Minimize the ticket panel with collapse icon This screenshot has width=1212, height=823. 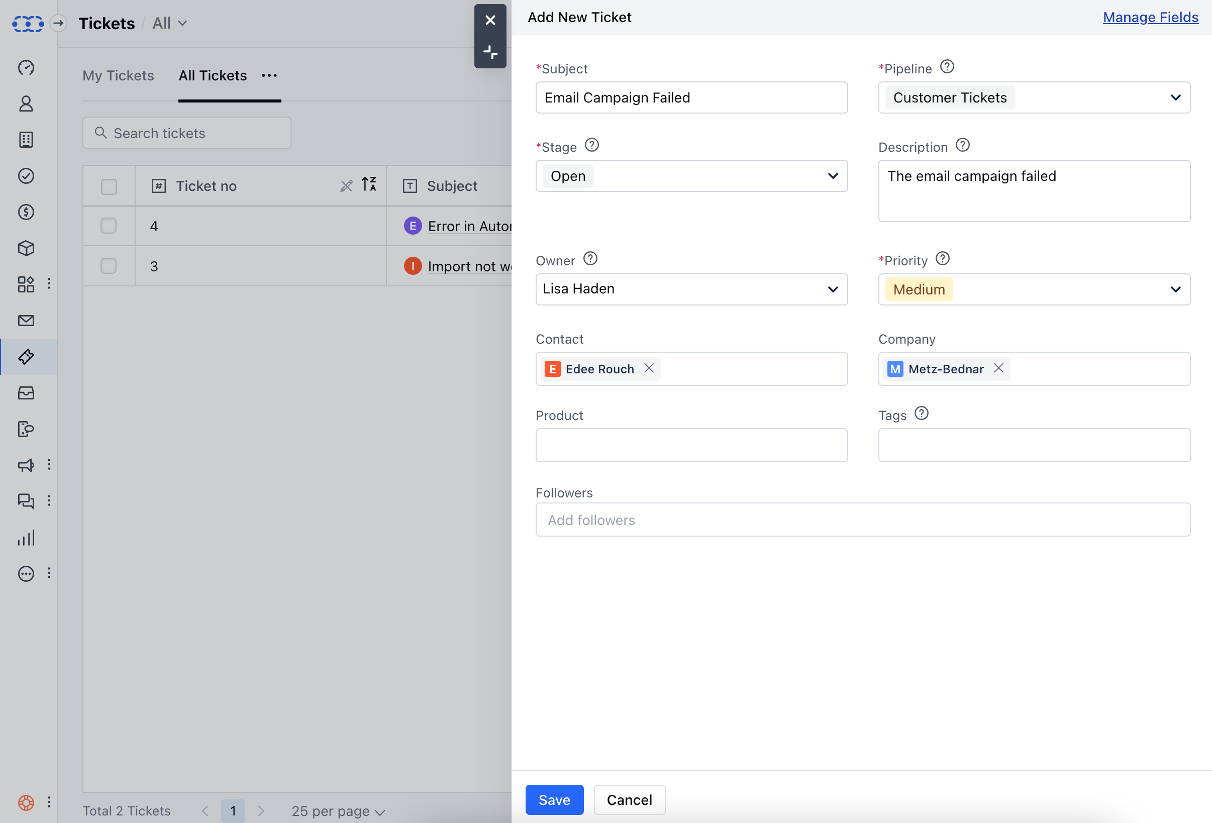490,52
